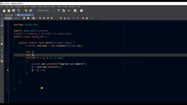Click the 'n = entrada.nextInt();' line
This screenshot has height=105, width=187.
47,67
